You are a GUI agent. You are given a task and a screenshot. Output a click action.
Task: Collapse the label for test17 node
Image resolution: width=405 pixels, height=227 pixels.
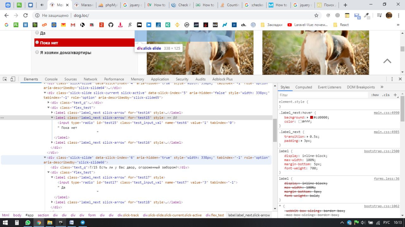(x=52, y=177)
